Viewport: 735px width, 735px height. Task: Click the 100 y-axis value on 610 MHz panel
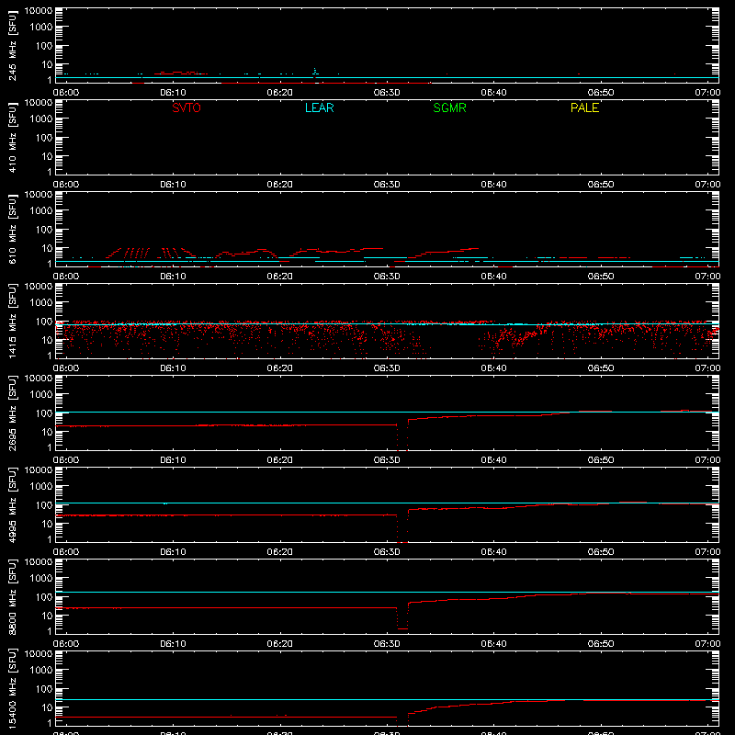[x=44, y=230]
